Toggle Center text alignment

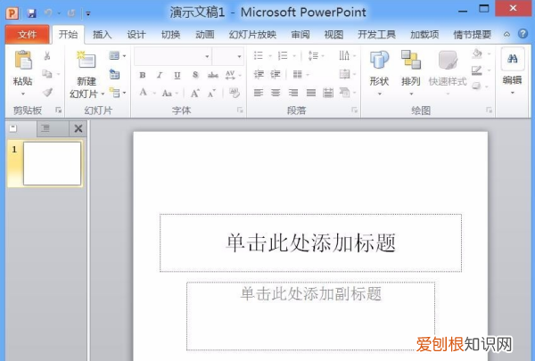[x=276, y=93]
